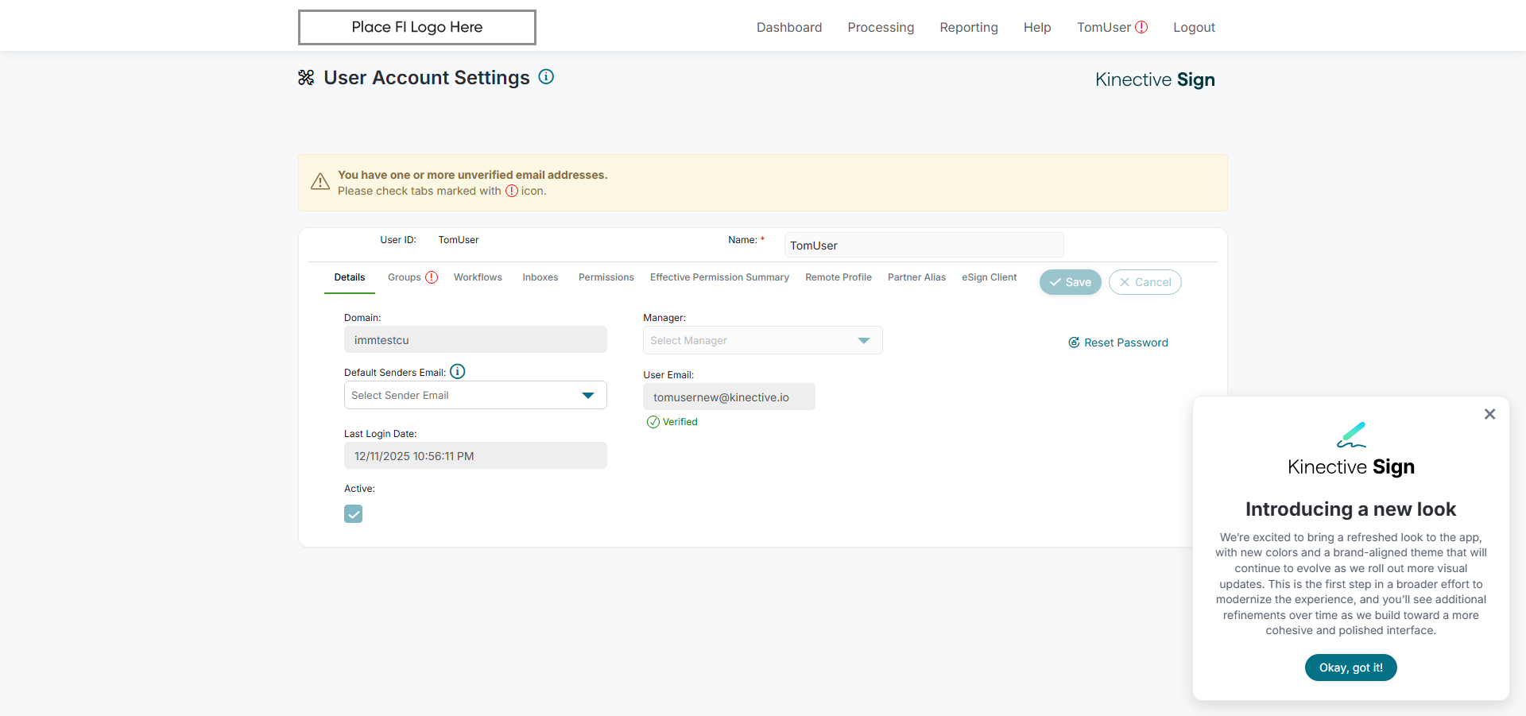Viewport: 1526px width, 716px height.
Task: Open the Reporting menu
Action: pyautogui.click(x=969, y=27)
